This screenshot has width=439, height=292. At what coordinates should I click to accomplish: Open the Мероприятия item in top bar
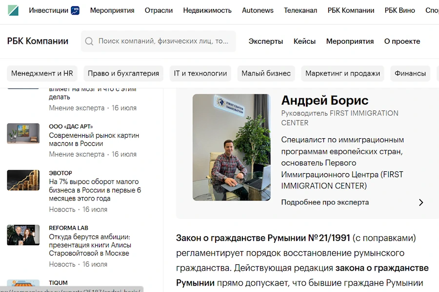(112, 10)
